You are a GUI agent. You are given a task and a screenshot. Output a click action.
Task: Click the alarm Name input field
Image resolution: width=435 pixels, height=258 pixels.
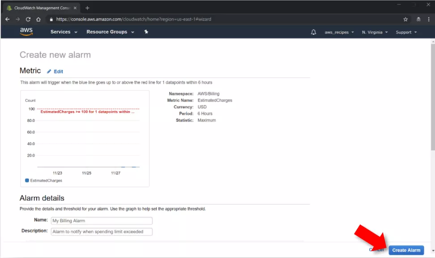(x=102, y=221)
